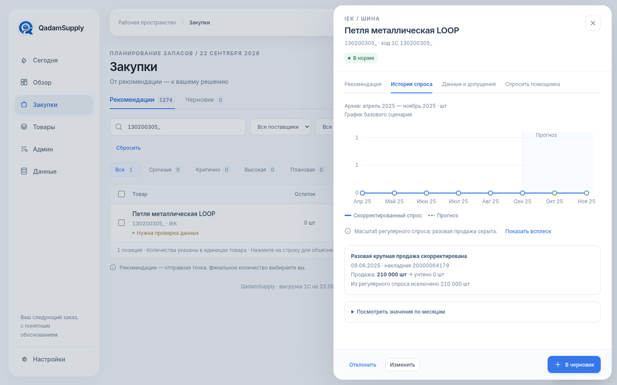
Task: Filter by Все 1 chip
Action: tap(125, 169)
